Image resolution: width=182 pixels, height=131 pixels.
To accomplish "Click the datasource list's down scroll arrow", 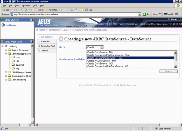I will 175,66.
